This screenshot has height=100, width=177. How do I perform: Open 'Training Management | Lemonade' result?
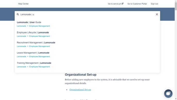tap(34, 63)
